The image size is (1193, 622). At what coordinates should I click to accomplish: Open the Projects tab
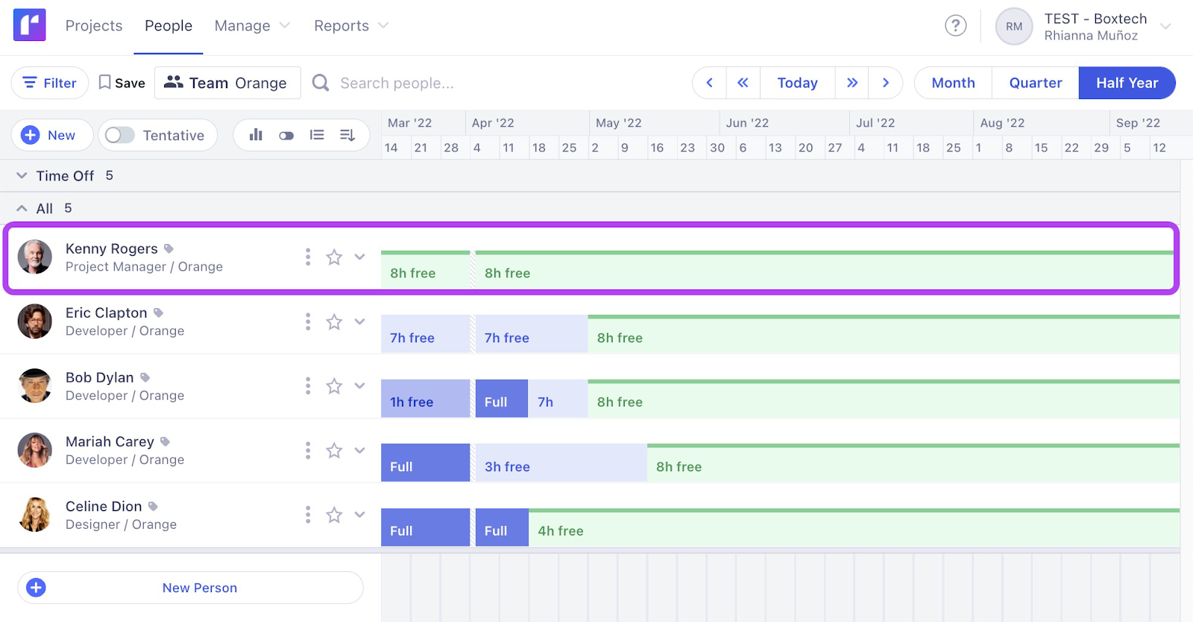tap(94, 26)
